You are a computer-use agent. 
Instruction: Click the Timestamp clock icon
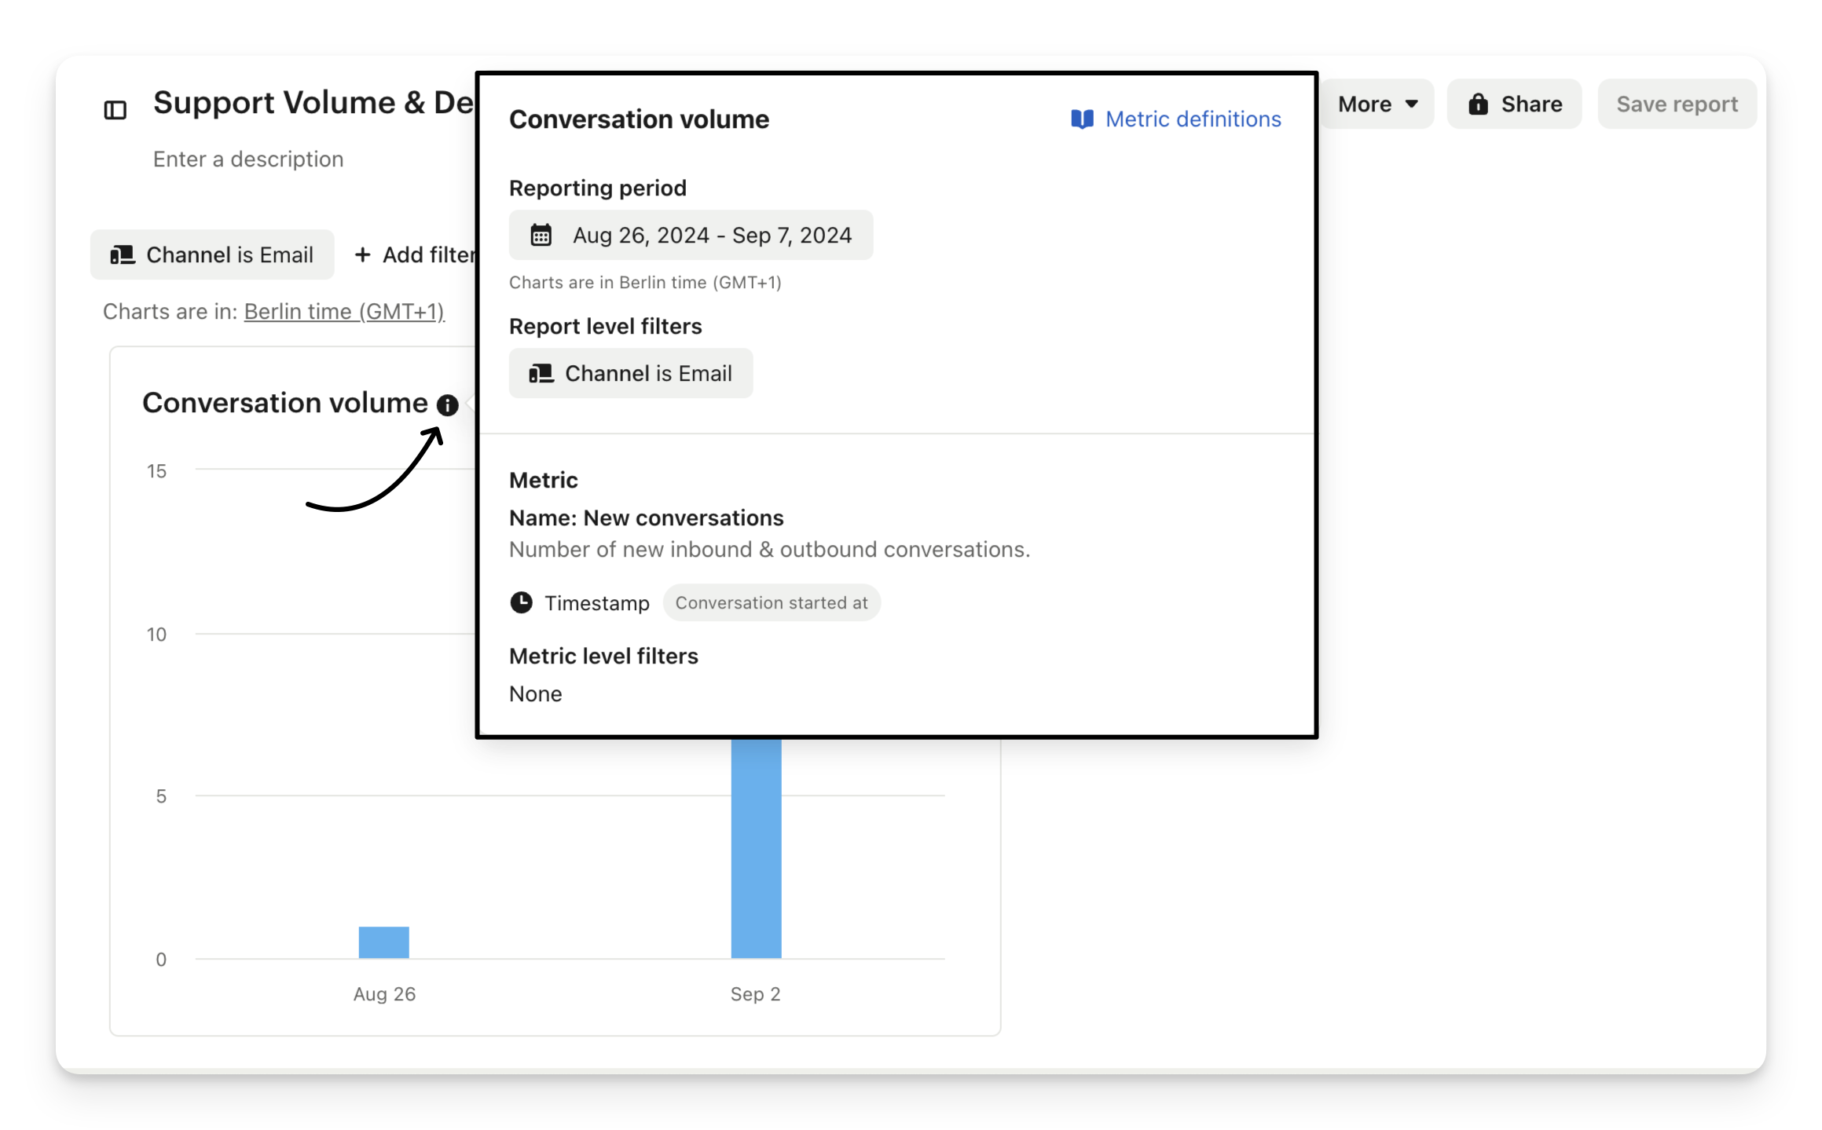521,603
